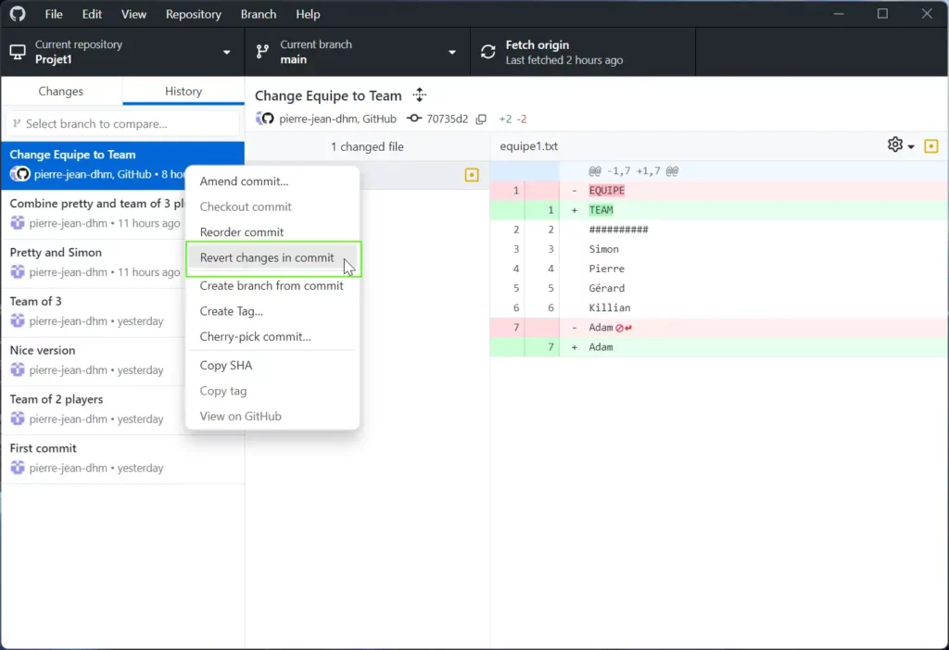Focus the Select branch to compare field
949x650 pixels.
(122, 123)
